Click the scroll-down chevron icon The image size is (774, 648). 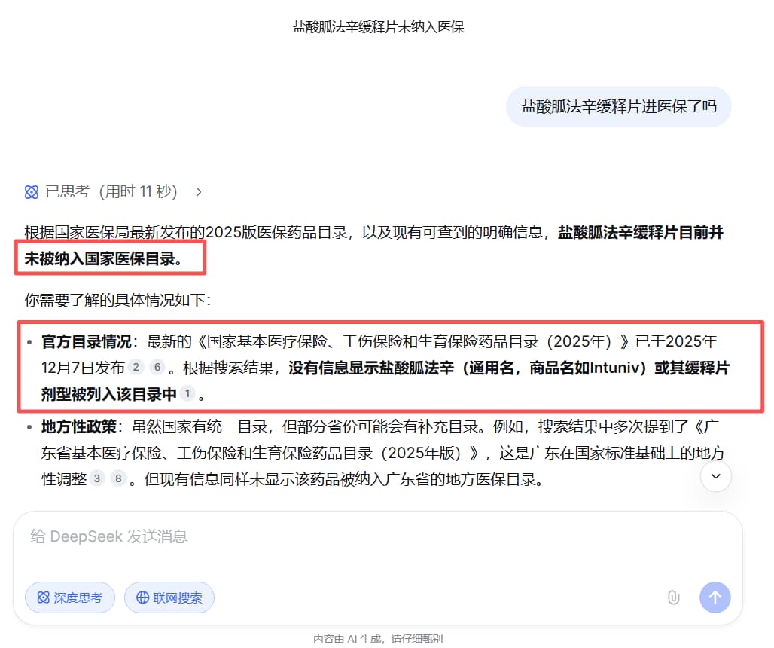point(715,476)
